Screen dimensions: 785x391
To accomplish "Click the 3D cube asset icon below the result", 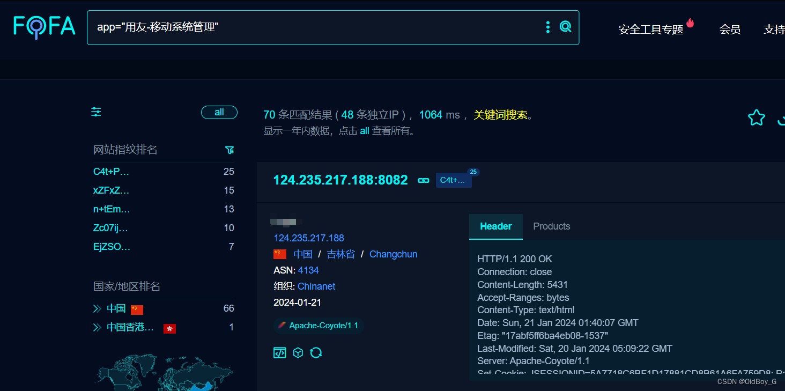I will (x=298, y=352).
